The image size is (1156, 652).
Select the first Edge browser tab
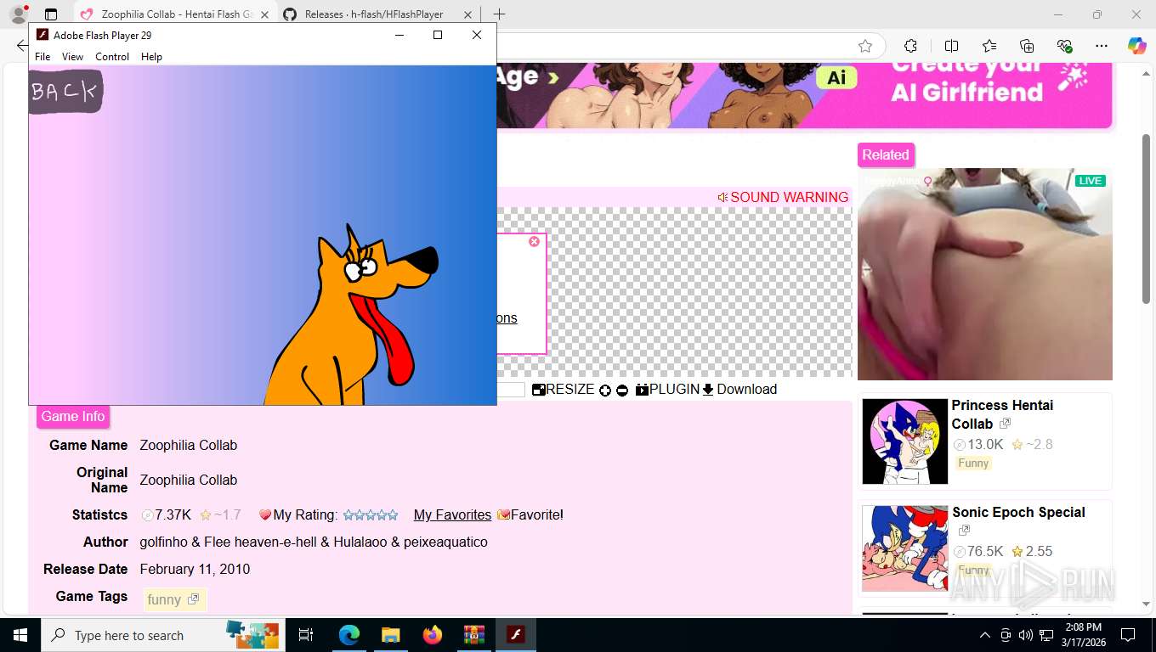point(175,14)
